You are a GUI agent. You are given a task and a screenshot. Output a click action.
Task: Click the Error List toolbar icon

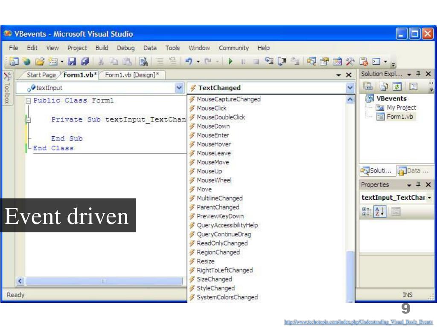(x=364, y=61)
